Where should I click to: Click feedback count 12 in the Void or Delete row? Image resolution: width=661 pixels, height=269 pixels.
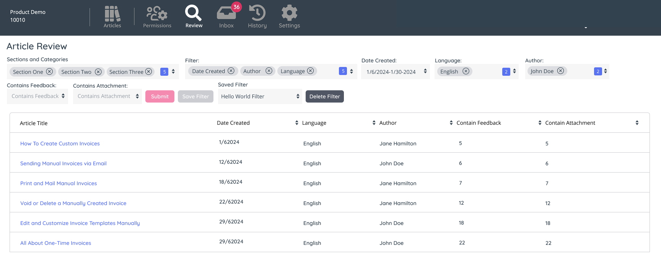461,203
